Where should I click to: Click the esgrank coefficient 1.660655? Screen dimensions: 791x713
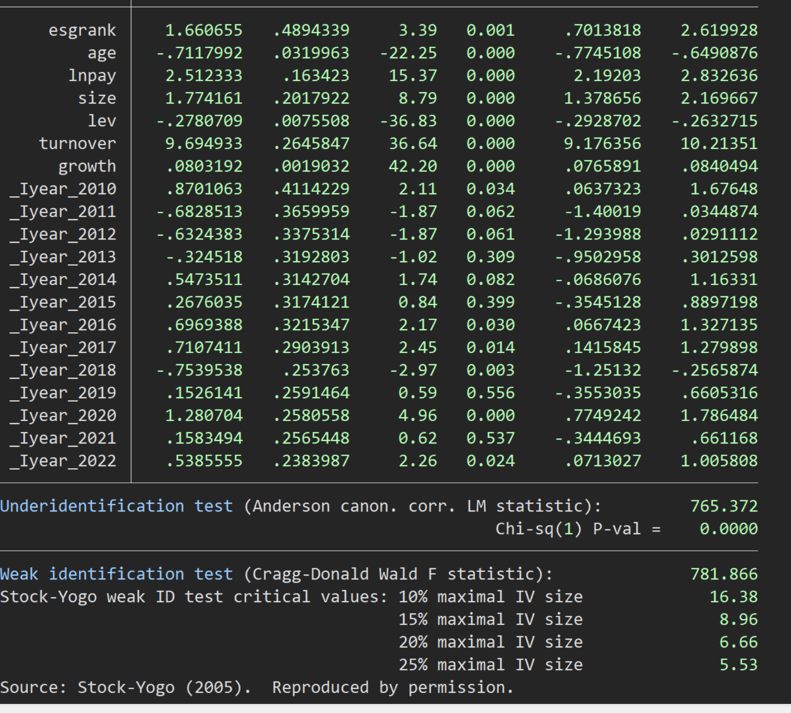[204, 30]
